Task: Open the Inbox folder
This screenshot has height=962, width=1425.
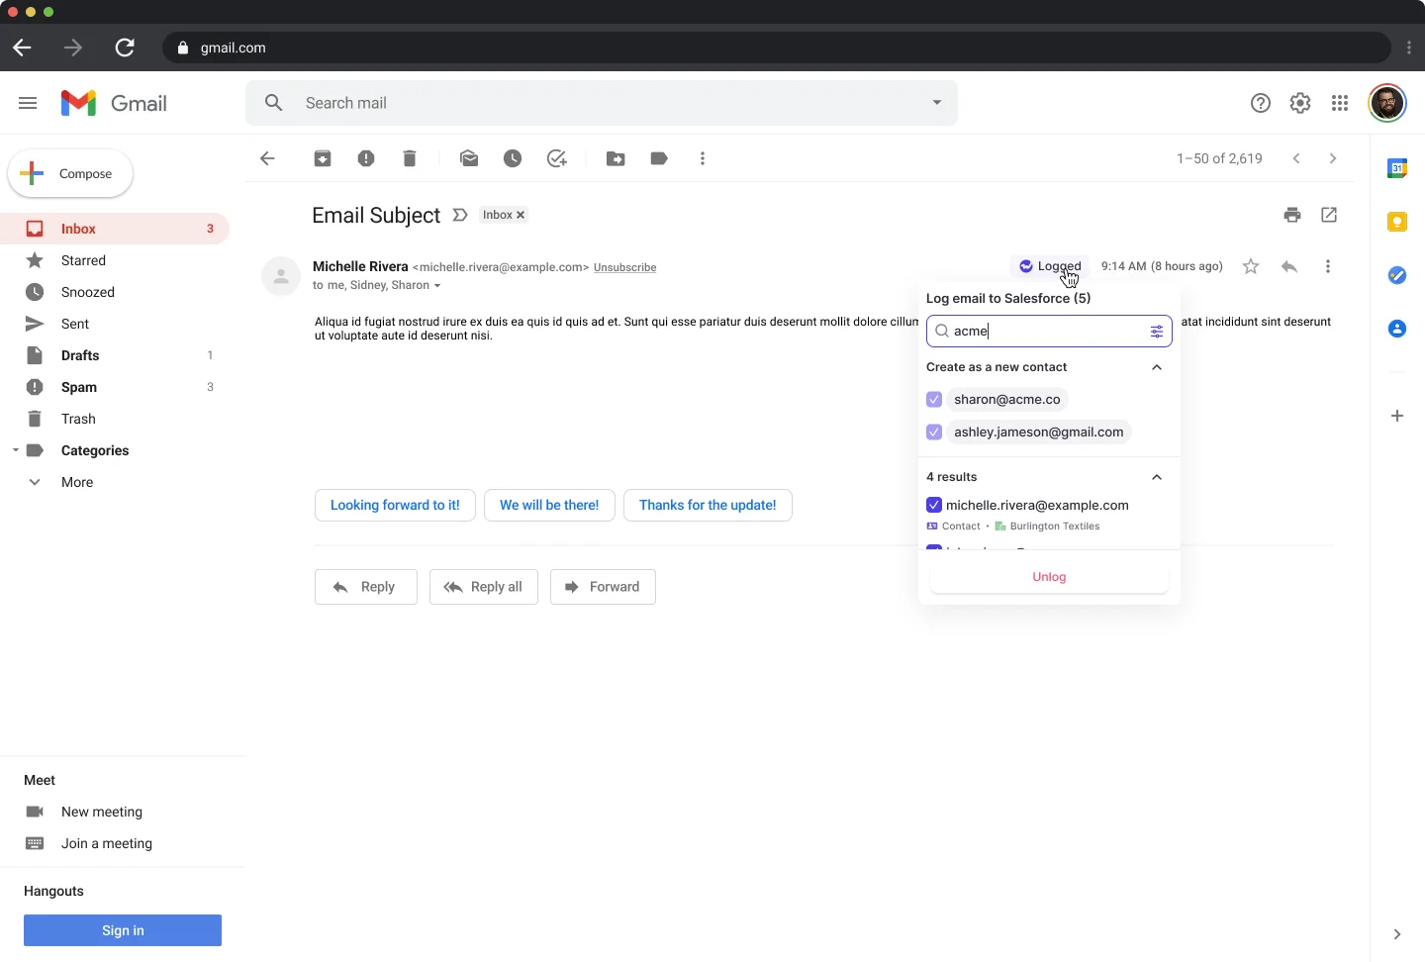Action: pos(115,229)
